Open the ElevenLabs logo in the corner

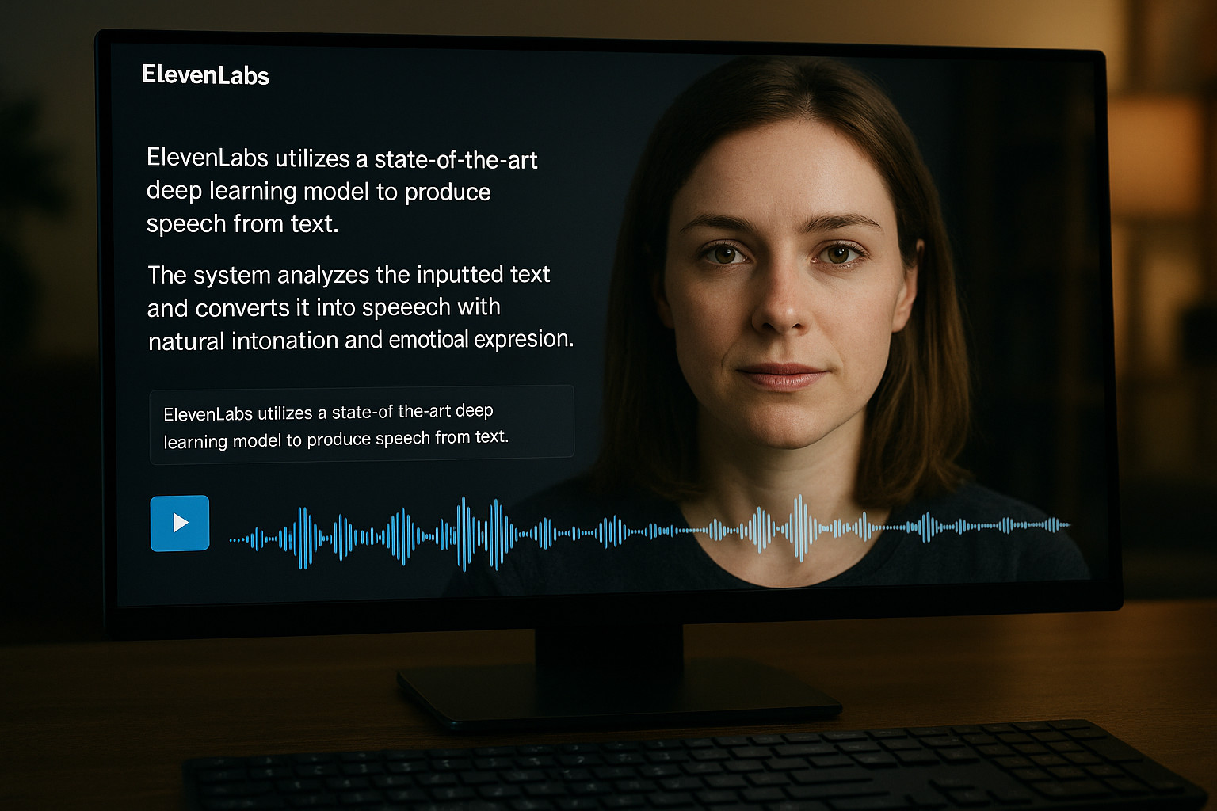[x=205, y=75]
